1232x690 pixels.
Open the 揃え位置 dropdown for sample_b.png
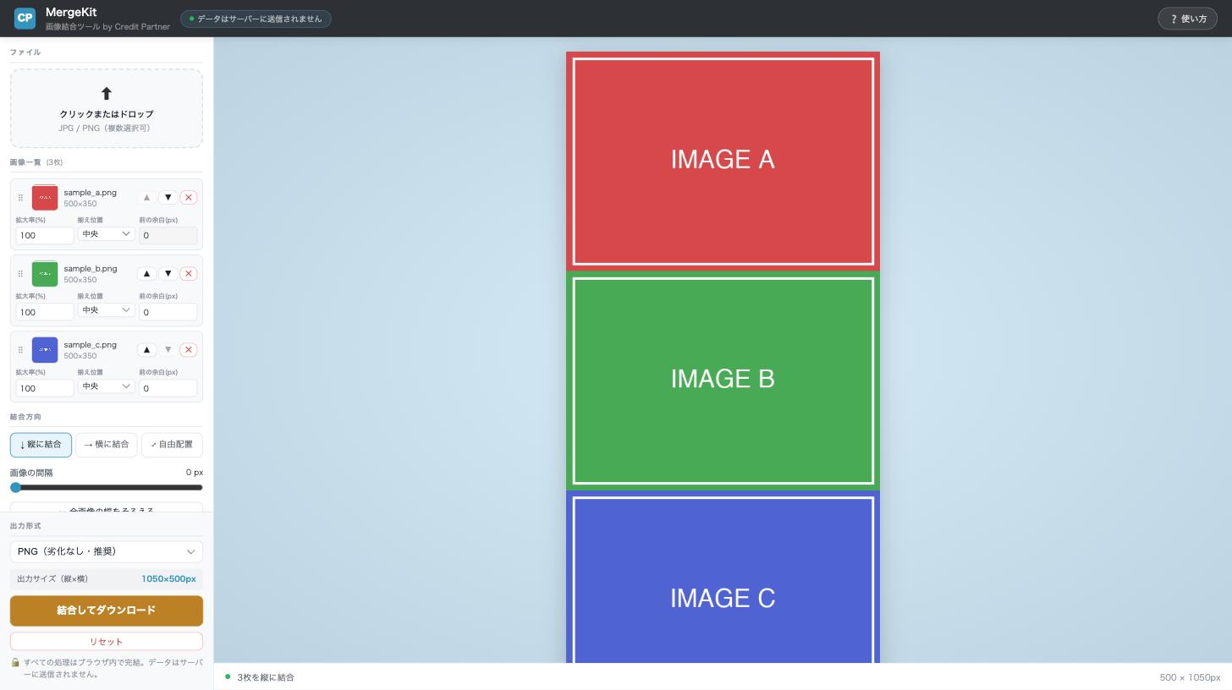coord(106,310)
